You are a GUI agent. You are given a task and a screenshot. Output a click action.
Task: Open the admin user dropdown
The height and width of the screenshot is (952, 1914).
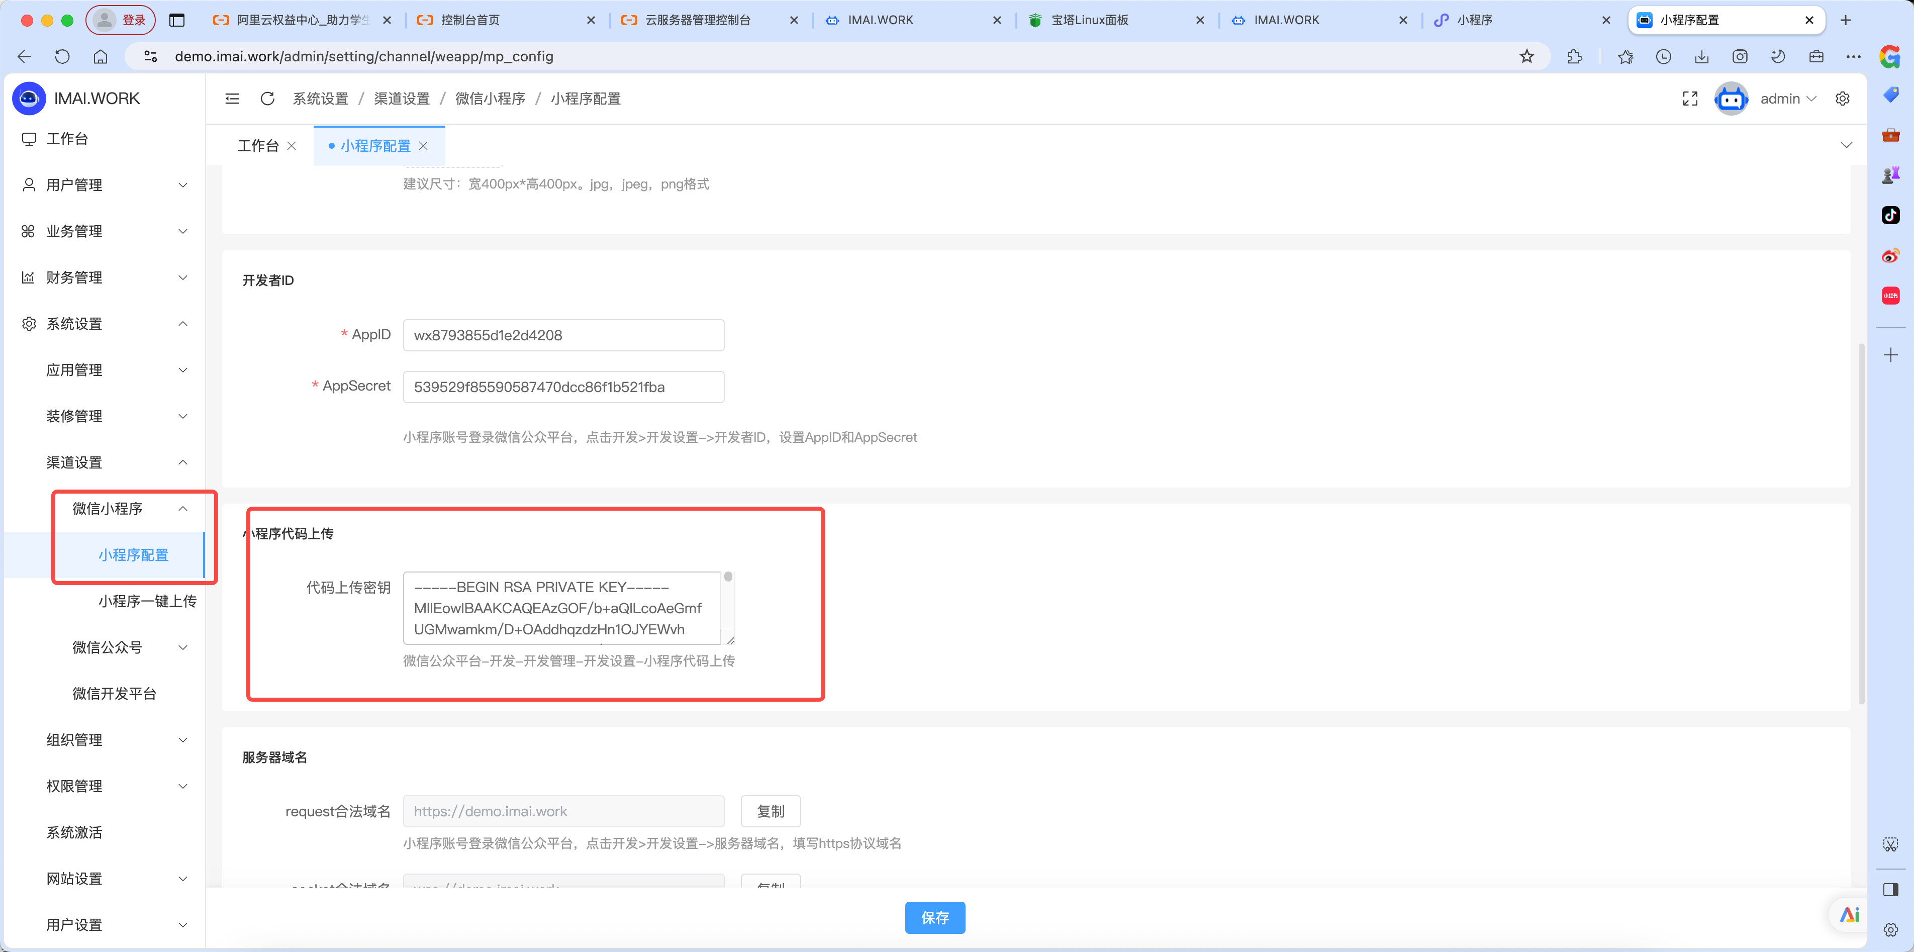coord(1787,99)
